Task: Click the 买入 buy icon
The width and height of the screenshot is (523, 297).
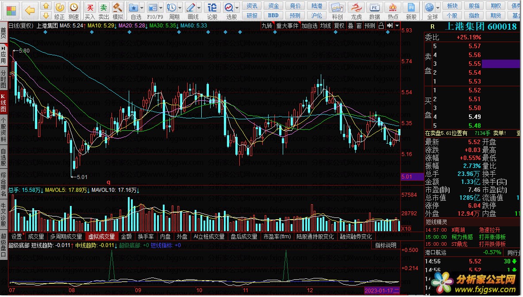Action: pos(90,7)
